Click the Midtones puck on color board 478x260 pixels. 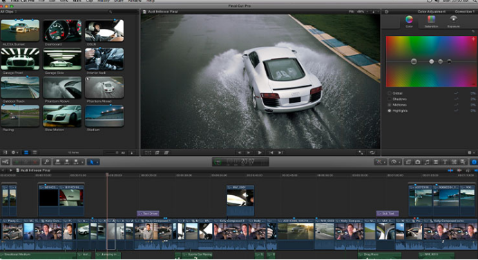click(x=440, y=61)
